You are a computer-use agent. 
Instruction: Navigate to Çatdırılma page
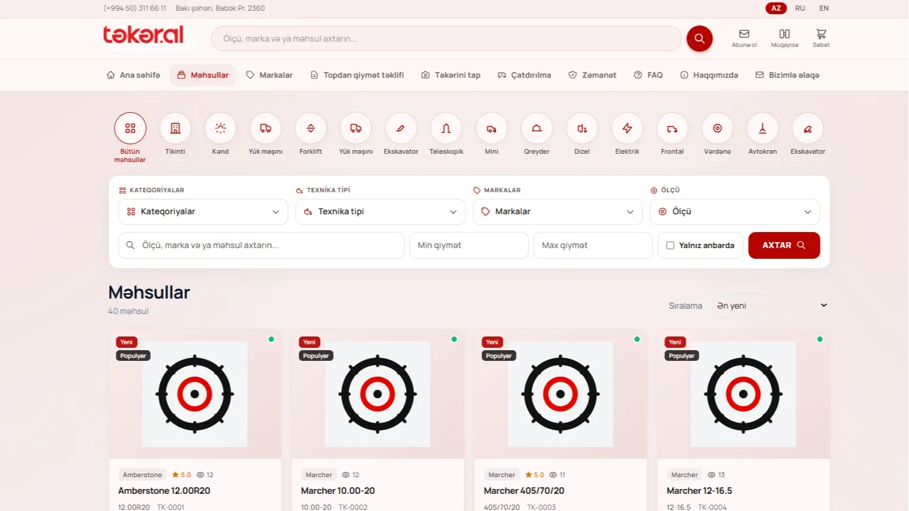pos(524,75)
